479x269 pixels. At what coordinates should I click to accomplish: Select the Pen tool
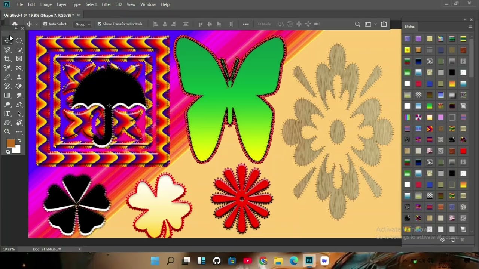point(19,105)
